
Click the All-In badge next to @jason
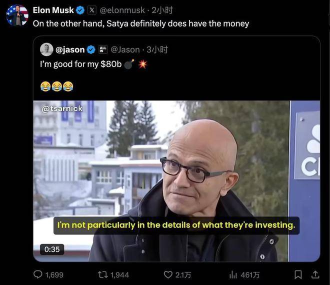point(103,49)
